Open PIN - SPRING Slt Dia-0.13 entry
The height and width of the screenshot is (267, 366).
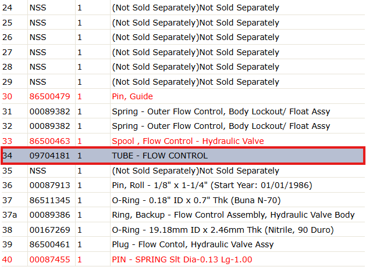[182, 259]
